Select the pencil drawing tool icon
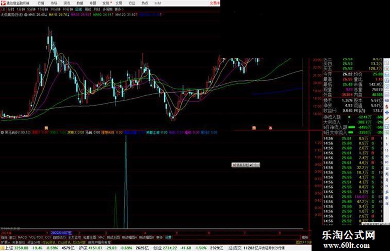The image size is (390, 251). pyautogui.click(x=387, y=119)
